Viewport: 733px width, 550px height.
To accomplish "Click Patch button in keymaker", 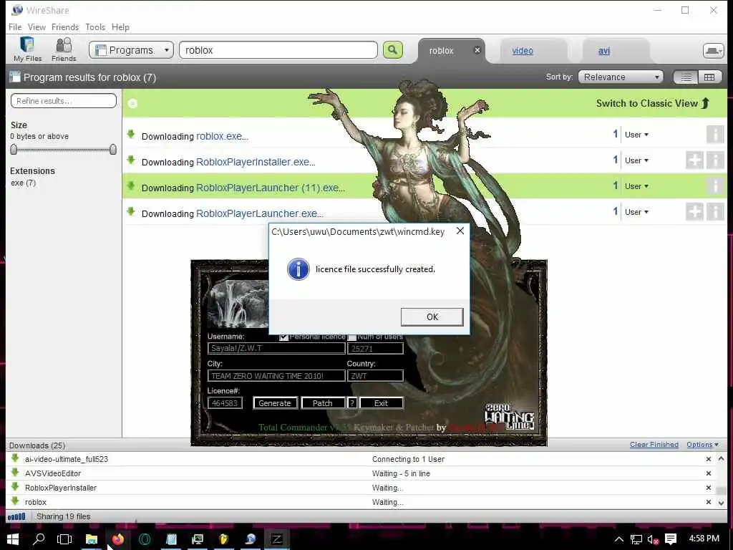I will (x=323, y=402).
